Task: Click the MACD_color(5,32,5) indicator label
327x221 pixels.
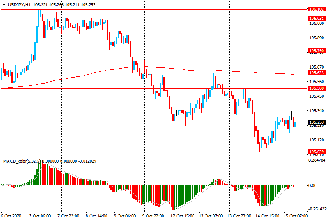Action: point(22,161)
